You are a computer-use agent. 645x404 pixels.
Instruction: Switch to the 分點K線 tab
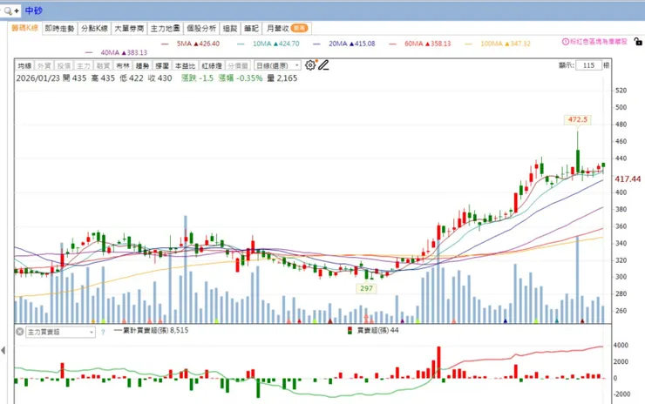tap(94, 29)
